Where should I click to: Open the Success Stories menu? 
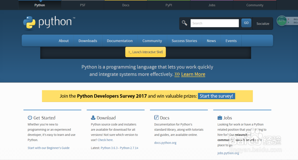[184, 41]
